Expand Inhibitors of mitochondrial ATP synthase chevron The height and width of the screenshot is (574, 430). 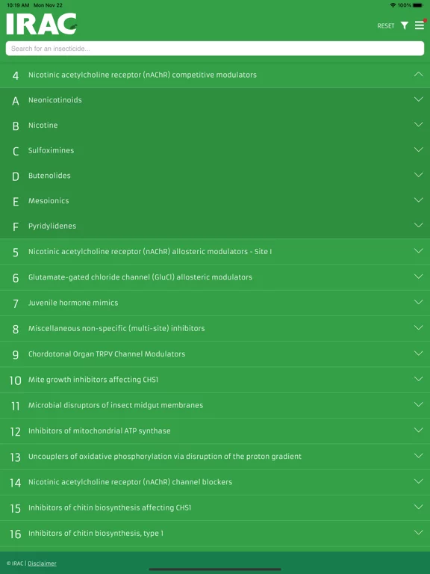418,430
